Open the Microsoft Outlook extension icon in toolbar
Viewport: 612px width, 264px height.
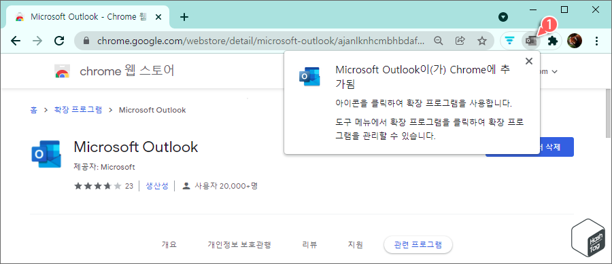(530, 41)
